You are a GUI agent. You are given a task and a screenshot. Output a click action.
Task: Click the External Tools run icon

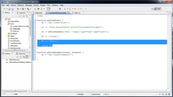pos(28,9)
